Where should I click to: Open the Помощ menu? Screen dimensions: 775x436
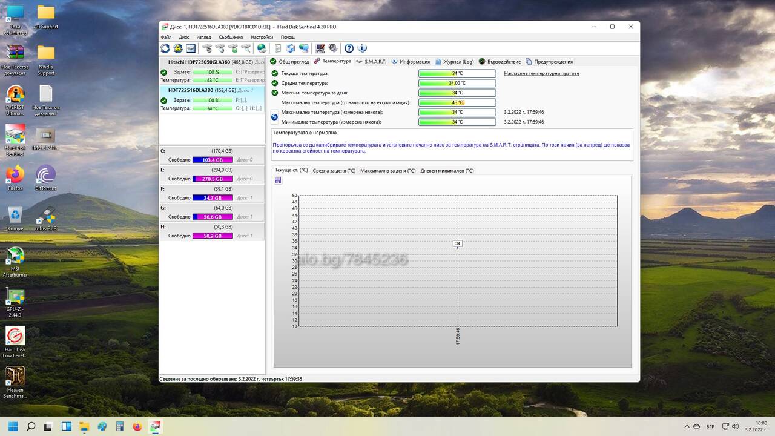(288, 37)
